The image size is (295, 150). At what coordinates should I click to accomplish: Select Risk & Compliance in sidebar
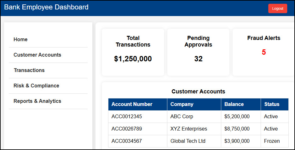tap(36, 86)
